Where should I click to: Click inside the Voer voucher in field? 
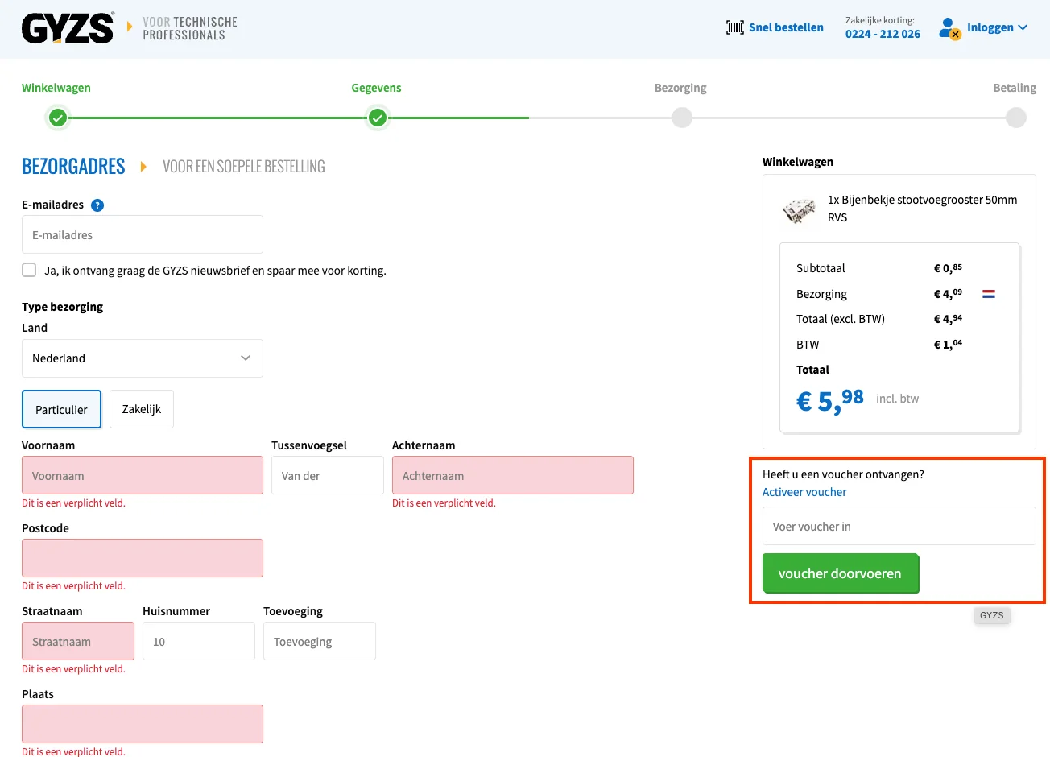[x=899, y=526]
